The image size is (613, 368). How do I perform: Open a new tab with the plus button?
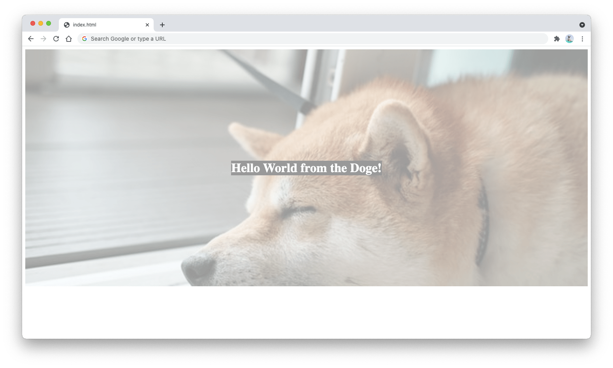coord(162,24)
